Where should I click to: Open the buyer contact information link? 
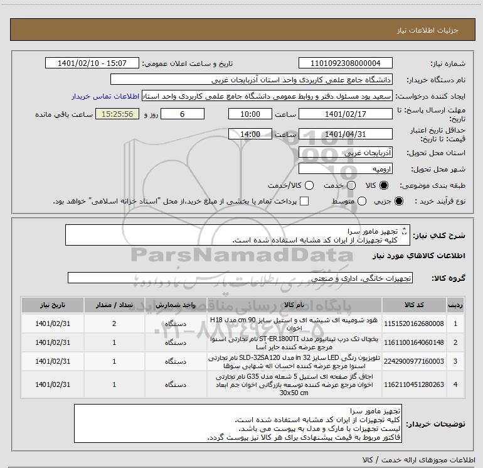pos(105,96)
